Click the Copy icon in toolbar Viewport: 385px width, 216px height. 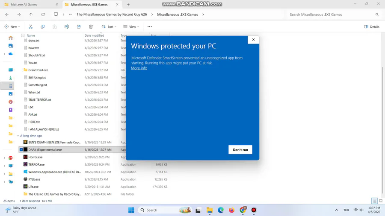42,26
